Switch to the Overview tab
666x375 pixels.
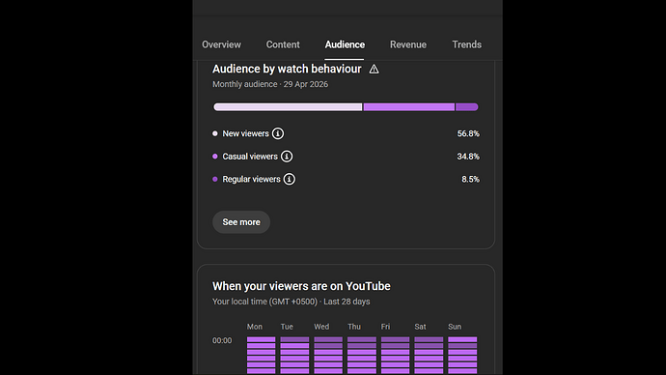pyautogui.click(x=221, y=44)
